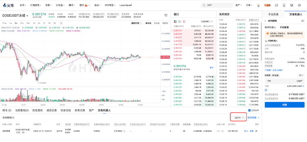Open the 5X leverage dropdown
Viewport: 307px width, 142px height.
(301, 75)
